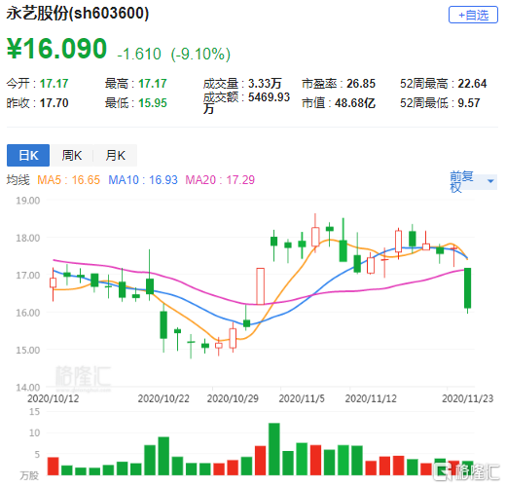The height and width of the screenshot is (488, 506).
Task: Click the MA20 : 17.29 indicator label
Action: click(x=220, y=180)
